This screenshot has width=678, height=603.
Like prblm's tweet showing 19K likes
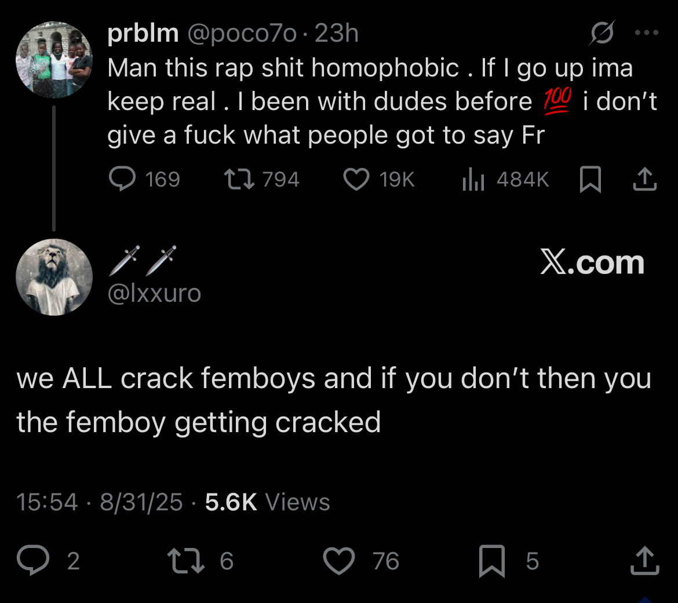356,180
